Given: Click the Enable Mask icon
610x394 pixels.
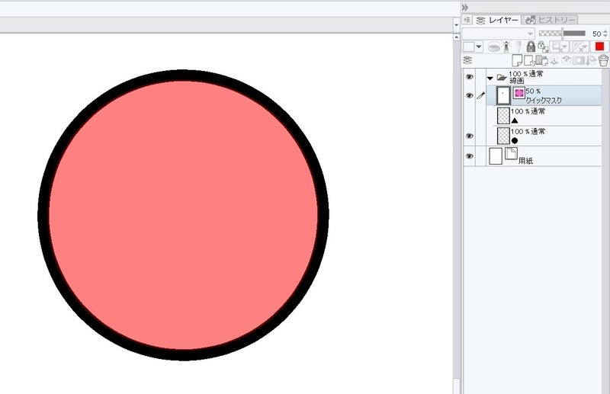Looking at the screenshot, I should (x=557, y=47).
